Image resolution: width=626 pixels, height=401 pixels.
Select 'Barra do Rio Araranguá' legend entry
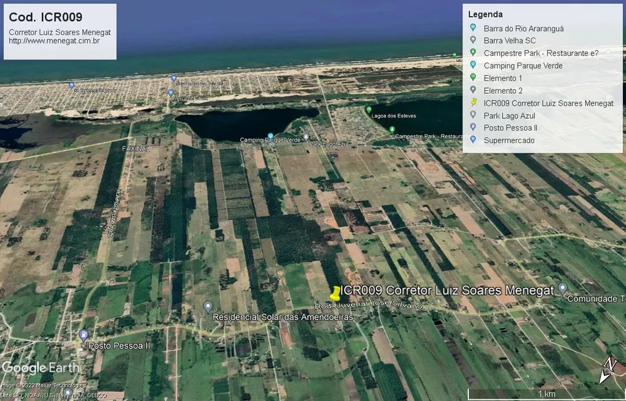pyautogui.click(x=524, y=28)
